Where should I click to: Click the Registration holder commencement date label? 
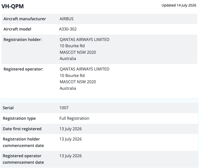click(x=23, y=142)
